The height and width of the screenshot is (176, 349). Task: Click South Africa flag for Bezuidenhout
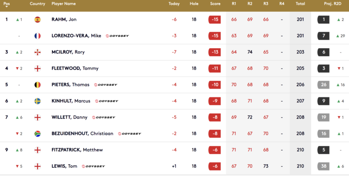click(38, 134)
